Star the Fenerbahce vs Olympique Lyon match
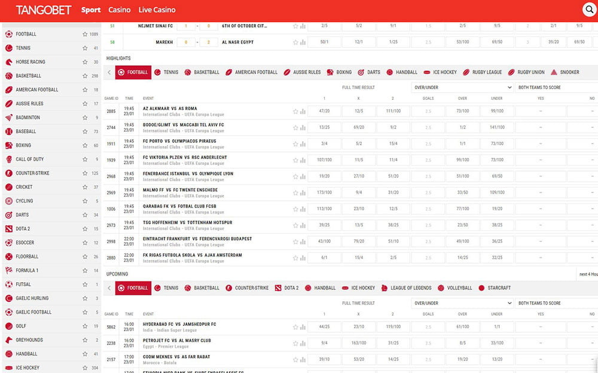The image size is (598, 373). [295, 176]
